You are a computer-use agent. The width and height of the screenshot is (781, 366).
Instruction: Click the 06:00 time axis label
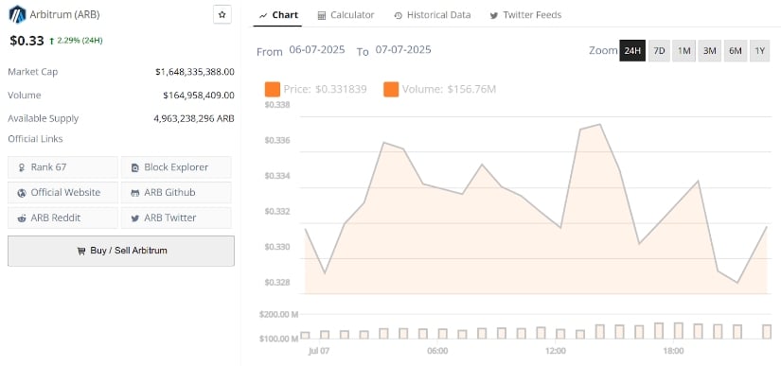437,351
